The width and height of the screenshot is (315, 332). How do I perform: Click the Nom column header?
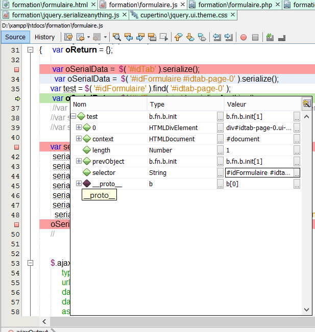pos(109,104)
